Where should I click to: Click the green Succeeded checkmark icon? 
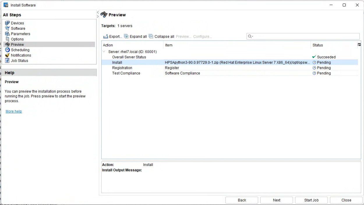coord(314,57)
